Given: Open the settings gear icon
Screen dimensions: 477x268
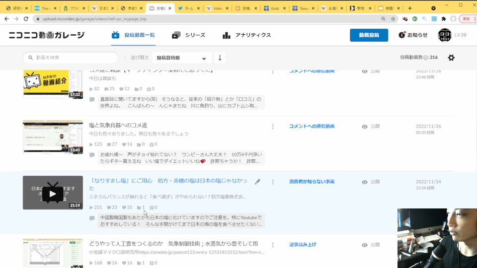Looking at the screenshot, I should (451, 58).
